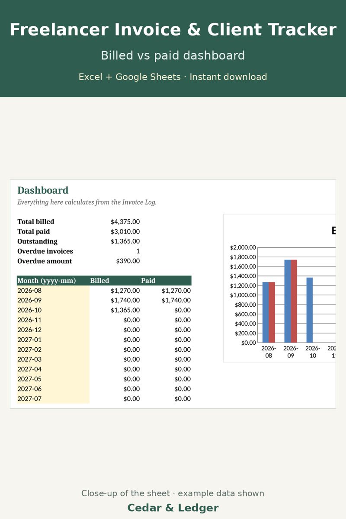Click the close-up of the sheet caption
346x519 pixels.
click(173, 493)
